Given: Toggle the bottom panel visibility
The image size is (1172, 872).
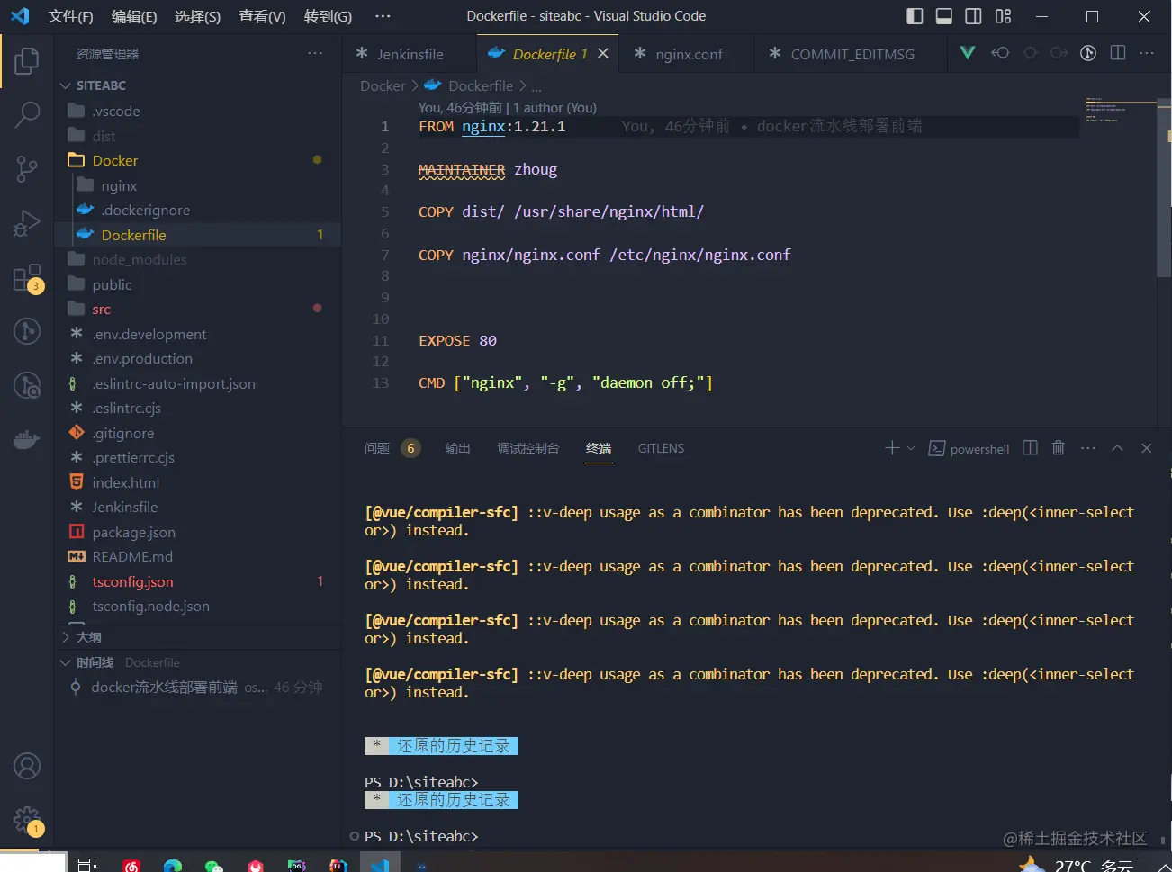Looking at the screenshot, I should point(944,16).
